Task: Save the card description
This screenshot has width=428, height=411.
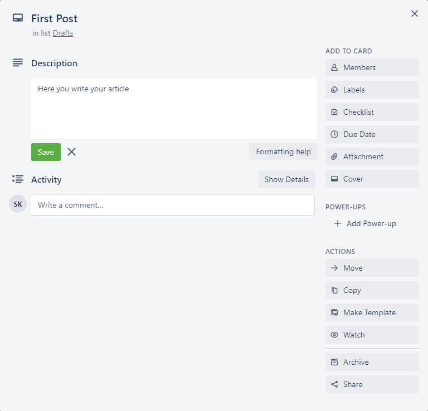Action: pos(46,152)
